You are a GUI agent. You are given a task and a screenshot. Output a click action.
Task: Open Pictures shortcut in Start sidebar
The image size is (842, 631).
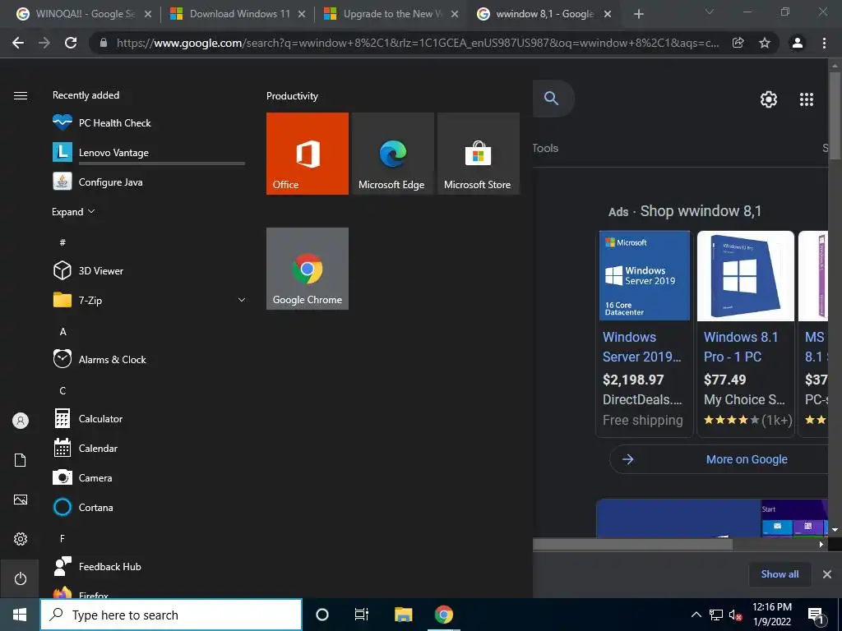coord(21,500)
